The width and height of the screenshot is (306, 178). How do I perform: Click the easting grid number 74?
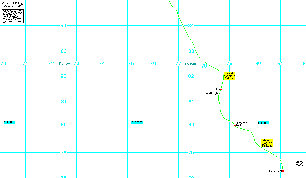[102, 63]
